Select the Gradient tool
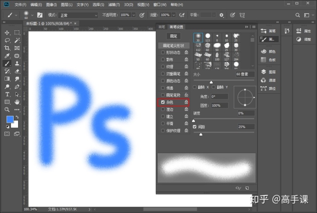Screen dimensions: 317x213 (7, 79)
